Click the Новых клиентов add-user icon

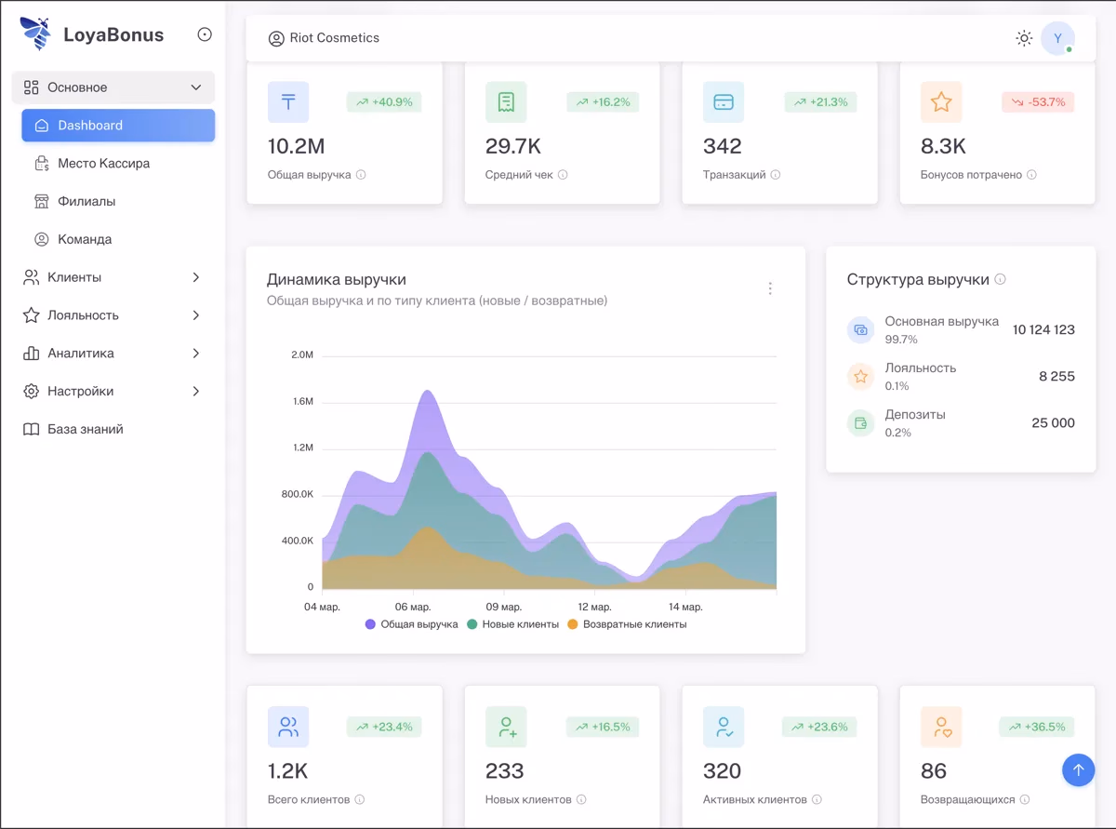click(506, 727)
